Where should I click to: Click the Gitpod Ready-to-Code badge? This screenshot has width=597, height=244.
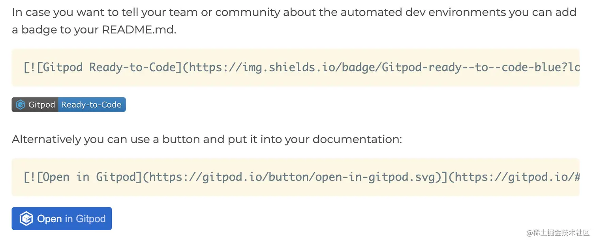tap(69, 105)
